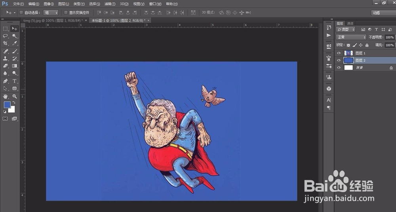Select the Brush tool
The width and height of the screenshot is (396, 212).
click(x=15, y=51)
